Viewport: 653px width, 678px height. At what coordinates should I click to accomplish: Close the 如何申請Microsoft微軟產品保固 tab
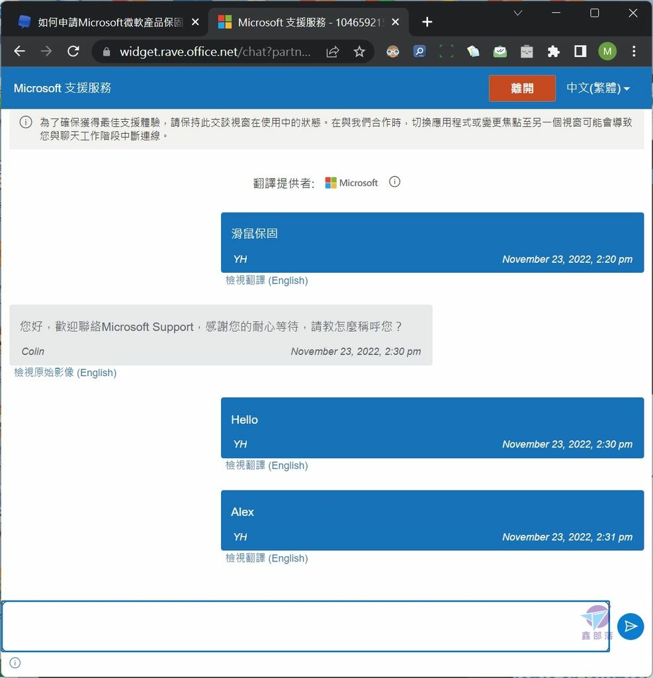[195, 22]
